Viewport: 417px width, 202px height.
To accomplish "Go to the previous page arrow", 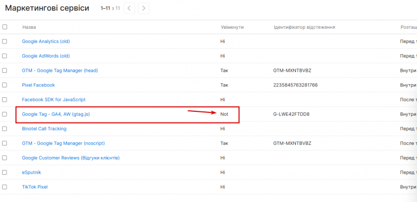I will point(129,8).
